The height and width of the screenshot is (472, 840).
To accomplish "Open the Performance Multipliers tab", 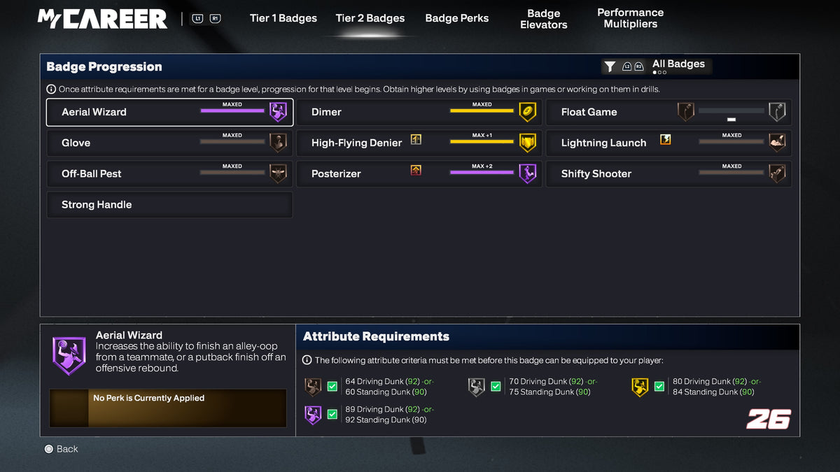I will 630,18.
